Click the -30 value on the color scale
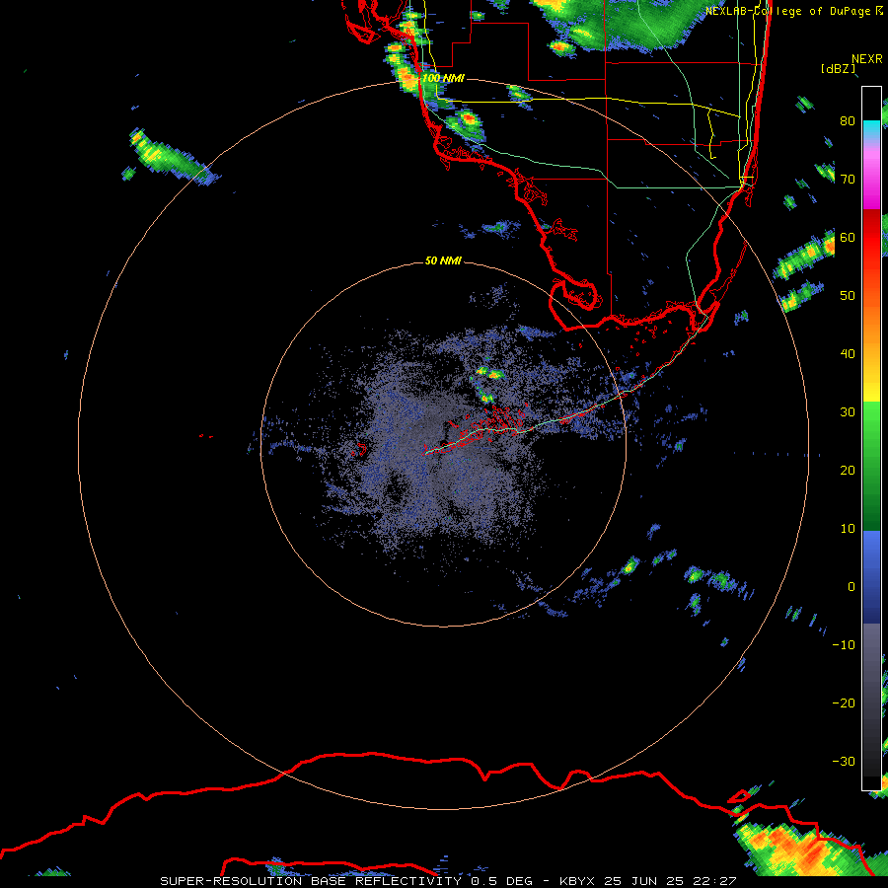Viewport: 888px width, 888px height. 844,761
